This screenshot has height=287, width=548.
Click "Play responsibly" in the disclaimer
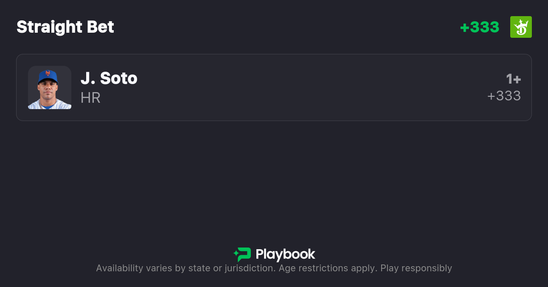416,268
